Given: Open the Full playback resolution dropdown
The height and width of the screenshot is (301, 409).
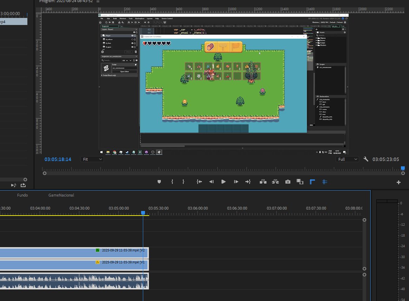Looking at the screenshot, I should [347, 159].
